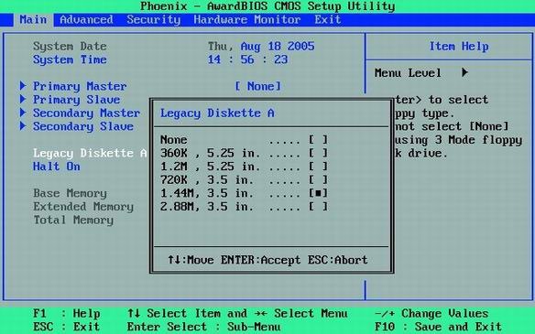The width and height of the screenshot is (535, 334).
Task: Expand Primary Master arrow
Action: [x=23, y=85]
